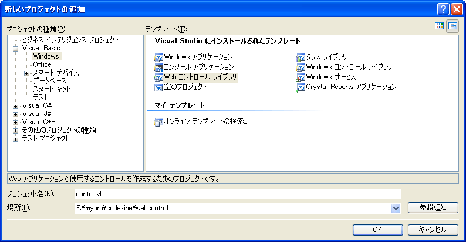Expand the スマート デバイス node

tap(27, 74)
